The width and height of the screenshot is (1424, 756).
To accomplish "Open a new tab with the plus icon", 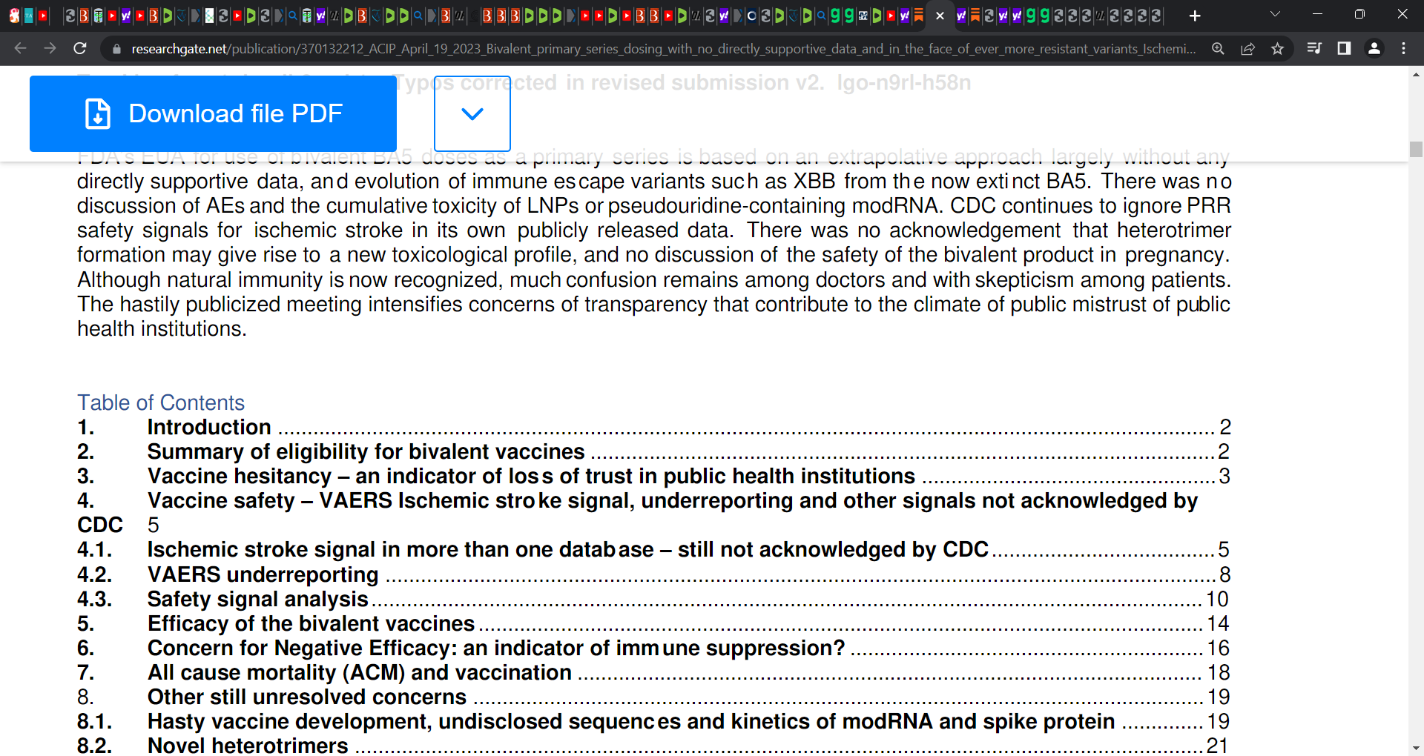I will coord(1195,15).
